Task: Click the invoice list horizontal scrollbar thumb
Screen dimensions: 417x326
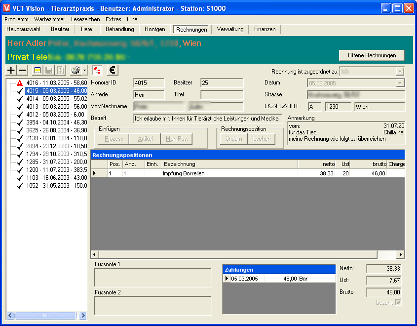Action: click(x=45, y=315)
